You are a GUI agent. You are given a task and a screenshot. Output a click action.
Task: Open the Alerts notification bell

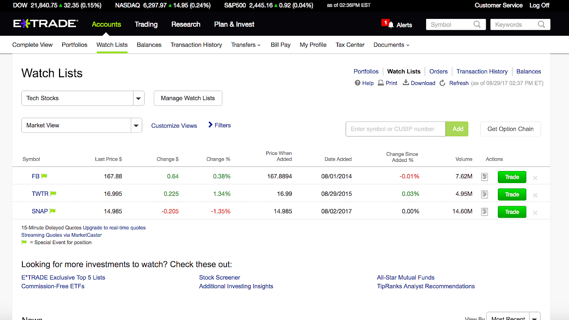point(391,25)
